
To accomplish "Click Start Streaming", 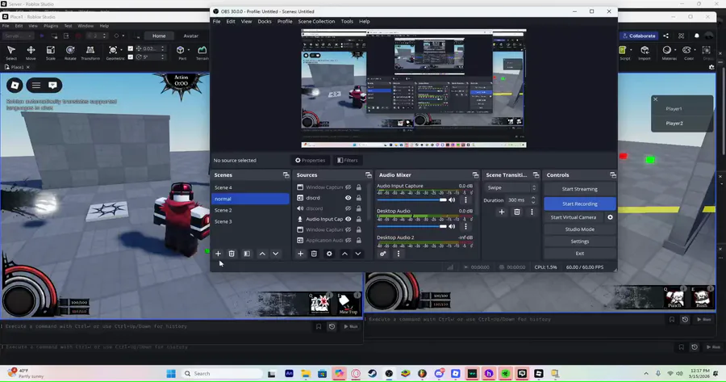I will [580, 189].
